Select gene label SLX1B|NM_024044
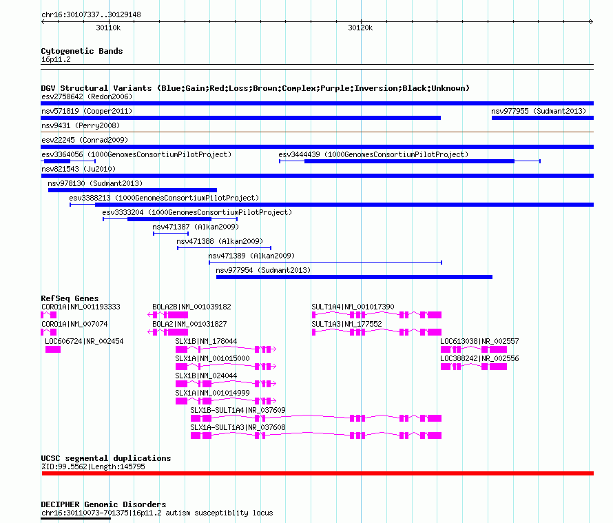 (x=206, y=376)
